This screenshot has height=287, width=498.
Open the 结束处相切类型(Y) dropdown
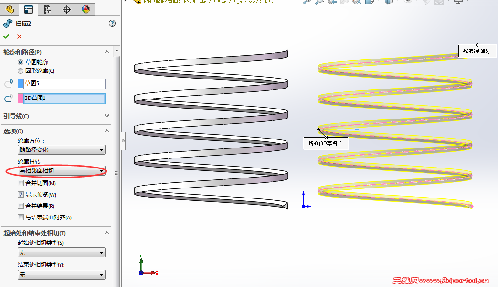[62, 275]
